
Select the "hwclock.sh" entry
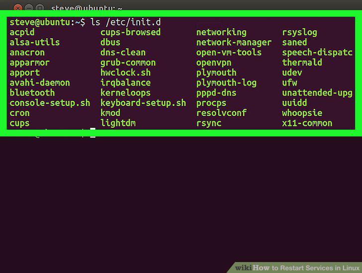125,73
